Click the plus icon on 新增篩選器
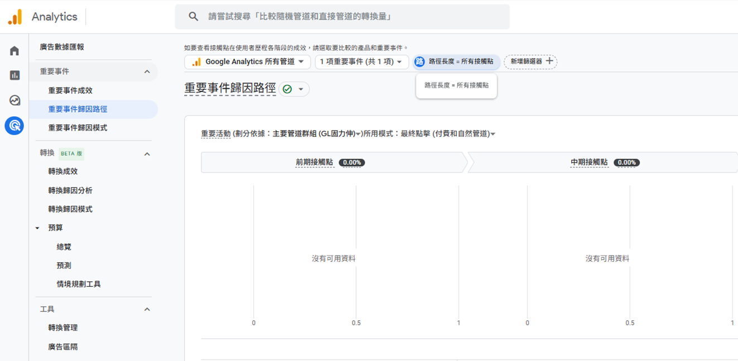The image size is (738, 361). [549, 61]
